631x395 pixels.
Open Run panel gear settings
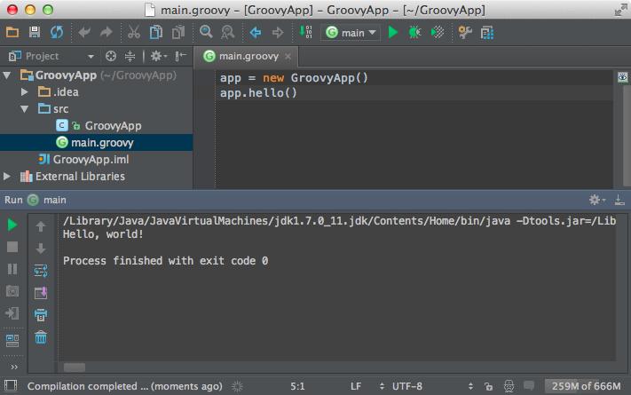click(596, 200)
